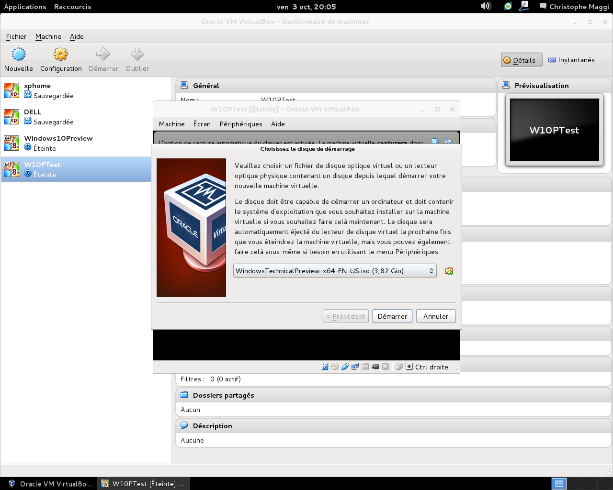Open the Fichier menu in manager window
Image resolution: width=613 pixels, height=490 pixels.
pyautogui.click(x=16, y=36)
